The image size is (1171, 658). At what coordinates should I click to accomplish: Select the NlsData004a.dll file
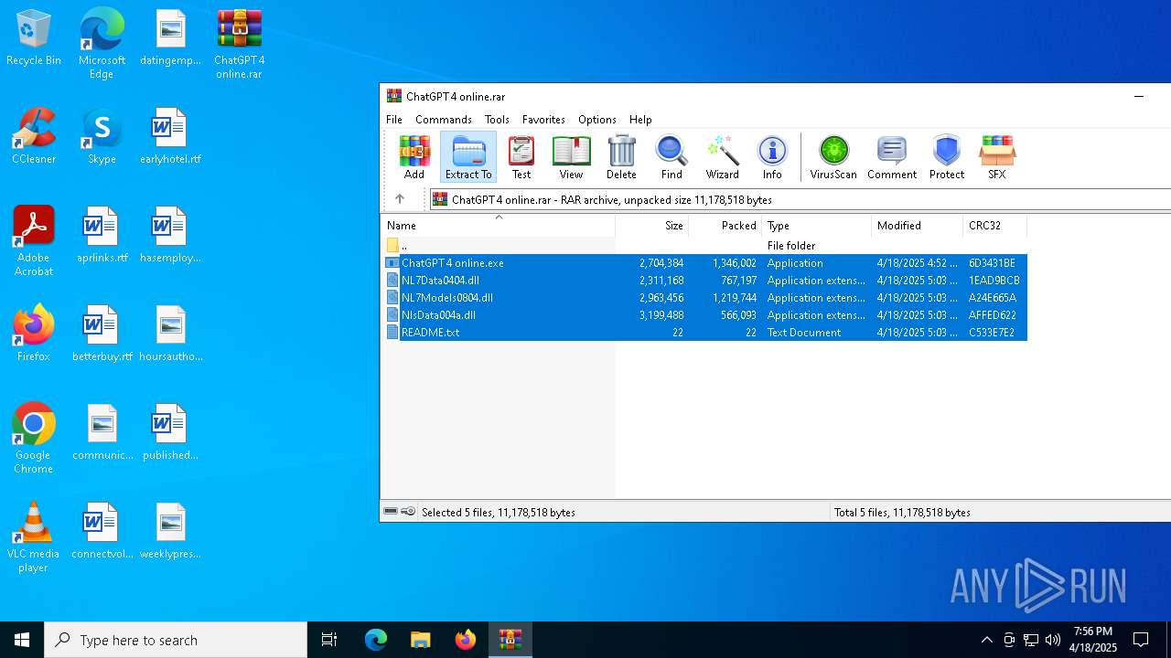[704, 315]
